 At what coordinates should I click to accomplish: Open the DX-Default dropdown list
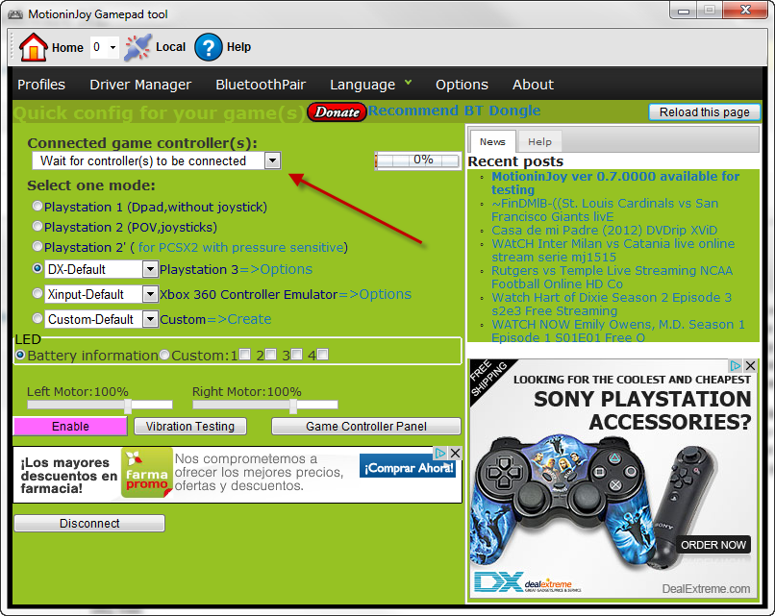pos(150,269)
